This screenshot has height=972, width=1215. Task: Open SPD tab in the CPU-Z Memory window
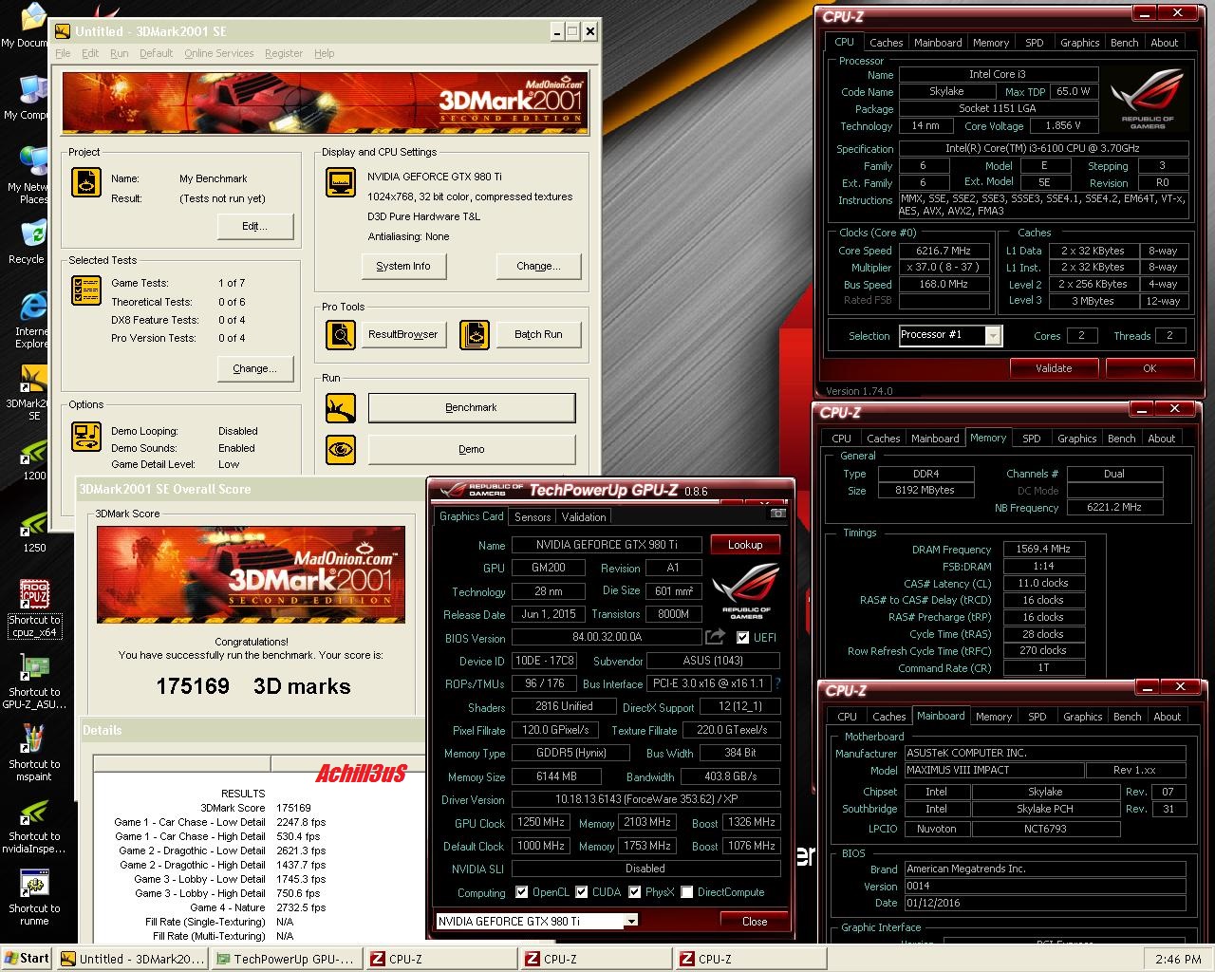coord(1032,439)
